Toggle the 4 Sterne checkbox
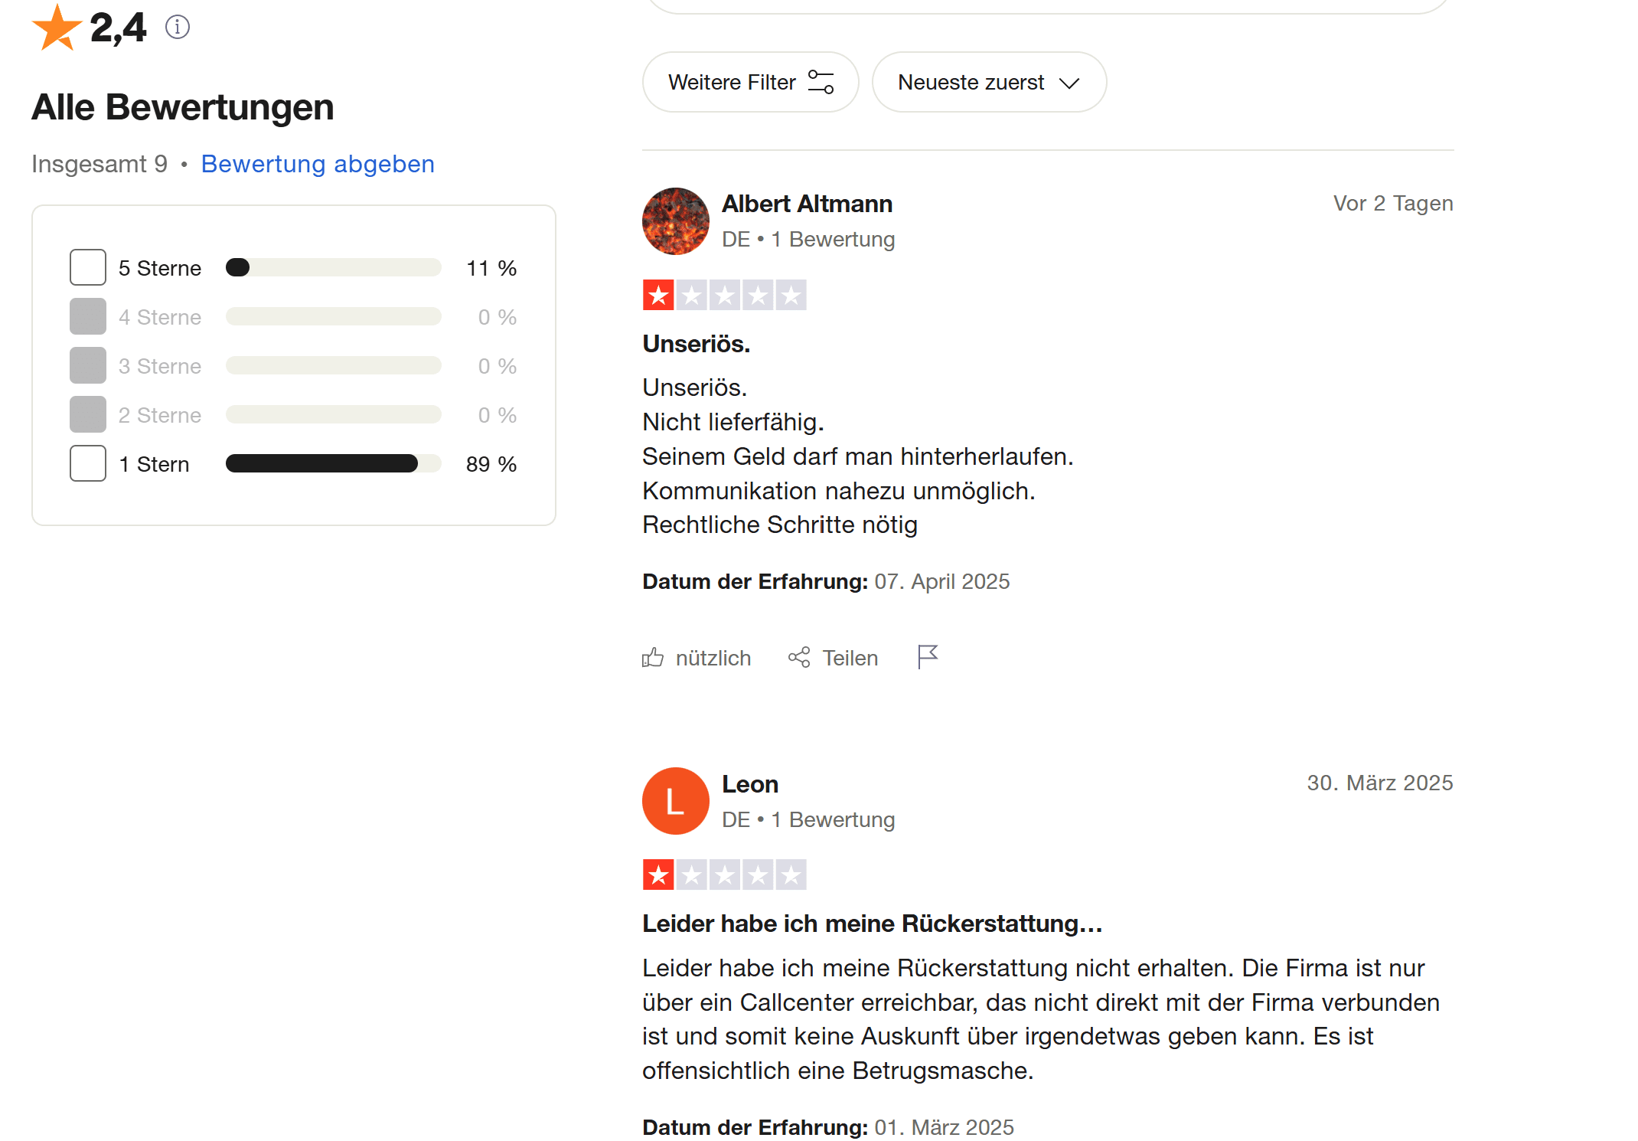Viewport: 1638px width, 1141px height. 88,316
